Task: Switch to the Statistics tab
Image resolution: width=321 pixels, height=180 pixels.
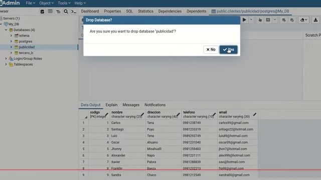Action: [145, 11]
